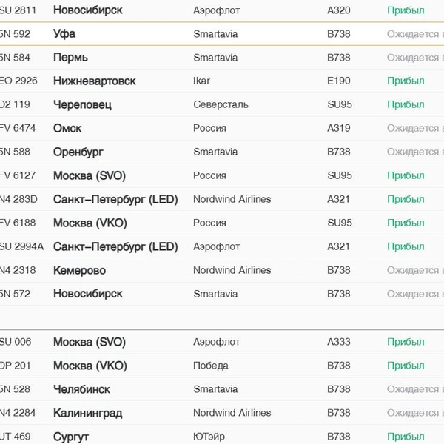
Task: Click the Ikar airline name
Action: [201, 81]
